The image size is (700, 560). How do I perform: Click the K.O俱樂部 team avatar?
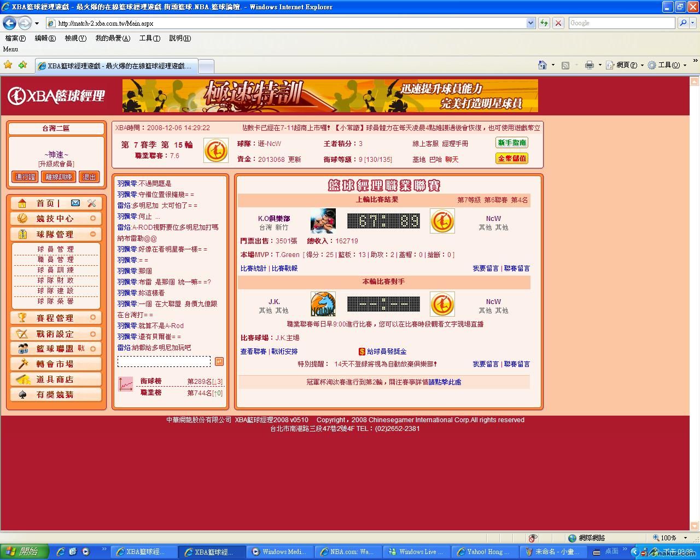point(323,221)
